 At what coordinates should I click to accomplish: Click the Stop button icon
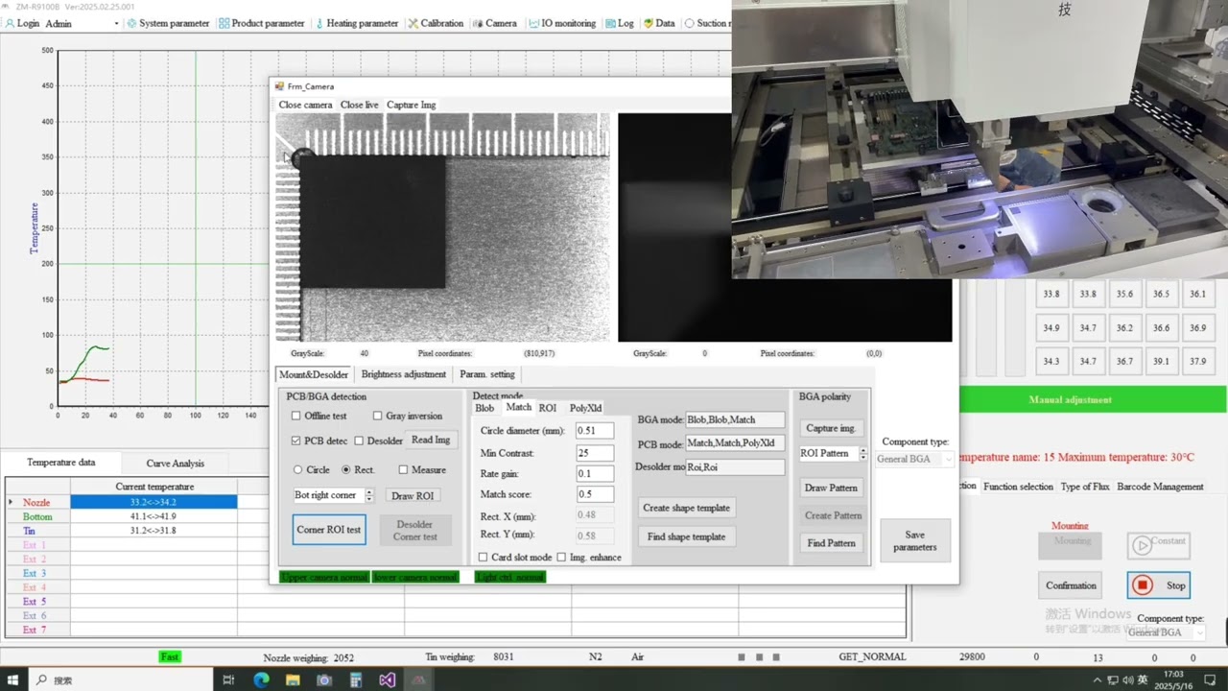pyautogui.click(x=1142, y=584)
